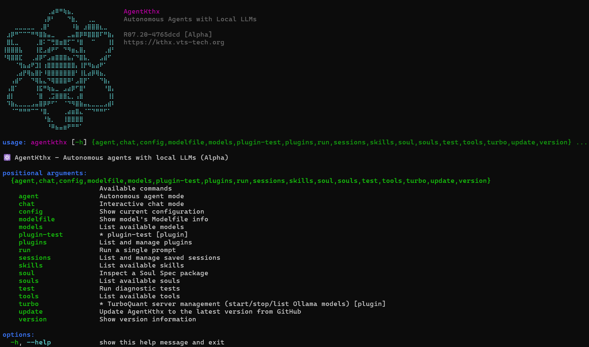Select the 'soul' command name in list
The height and width of the screenshot is (347, 589).
26,273
